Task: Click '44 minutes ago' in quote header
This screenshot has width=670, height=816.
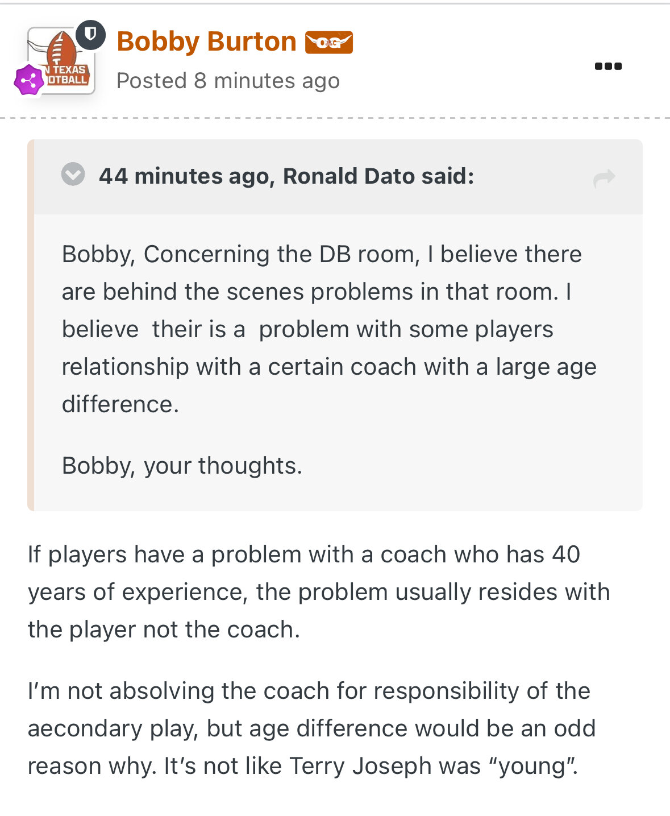Action: (184, 176)
